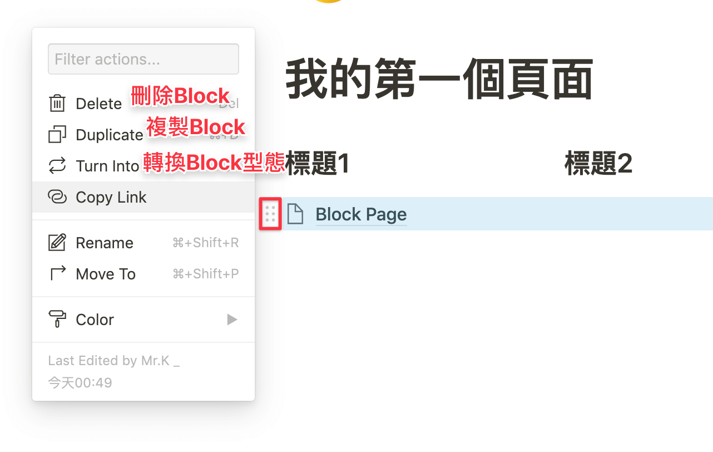Click the Rename pencil icon
The height and width of the screenshot is (452, 713).
[x=57, y=243]
